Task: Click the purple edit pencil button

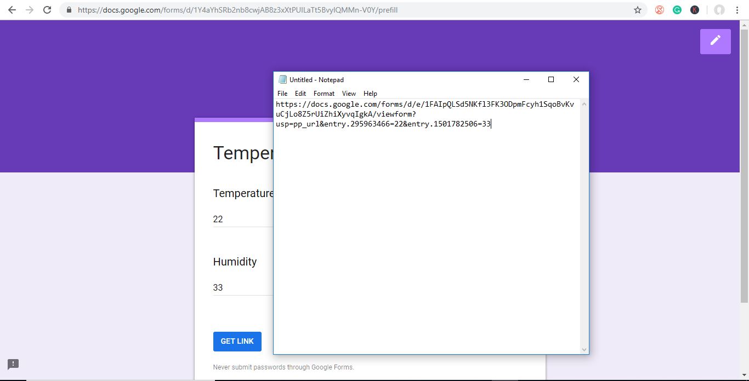Action: [715, 41]
